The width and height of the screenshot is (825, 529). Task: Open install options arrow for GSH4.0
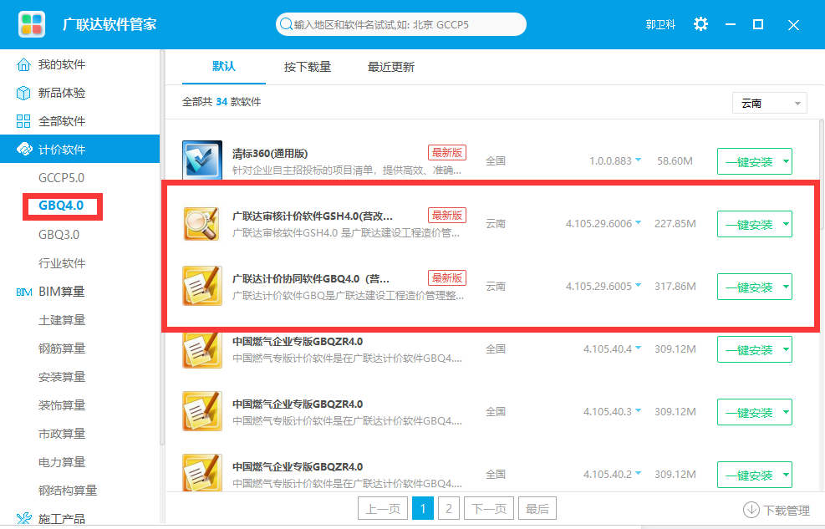point(786,224)
